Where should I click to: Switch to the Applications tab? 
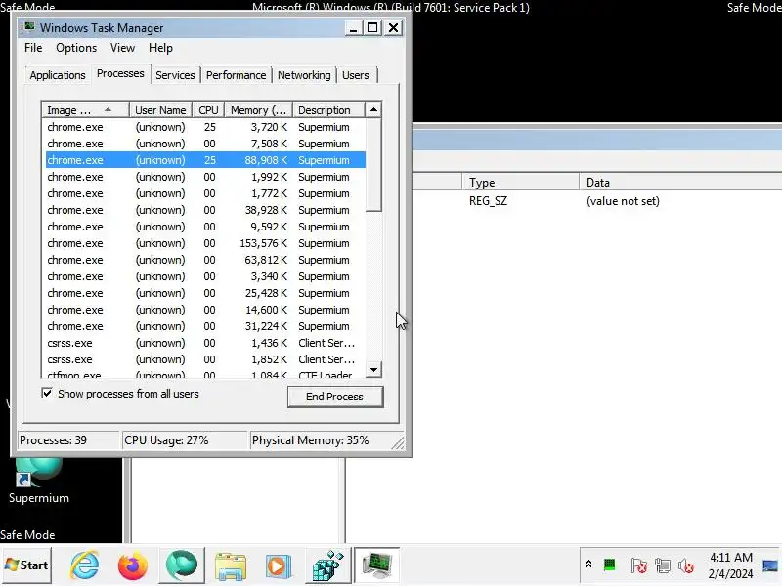(58, 75)
